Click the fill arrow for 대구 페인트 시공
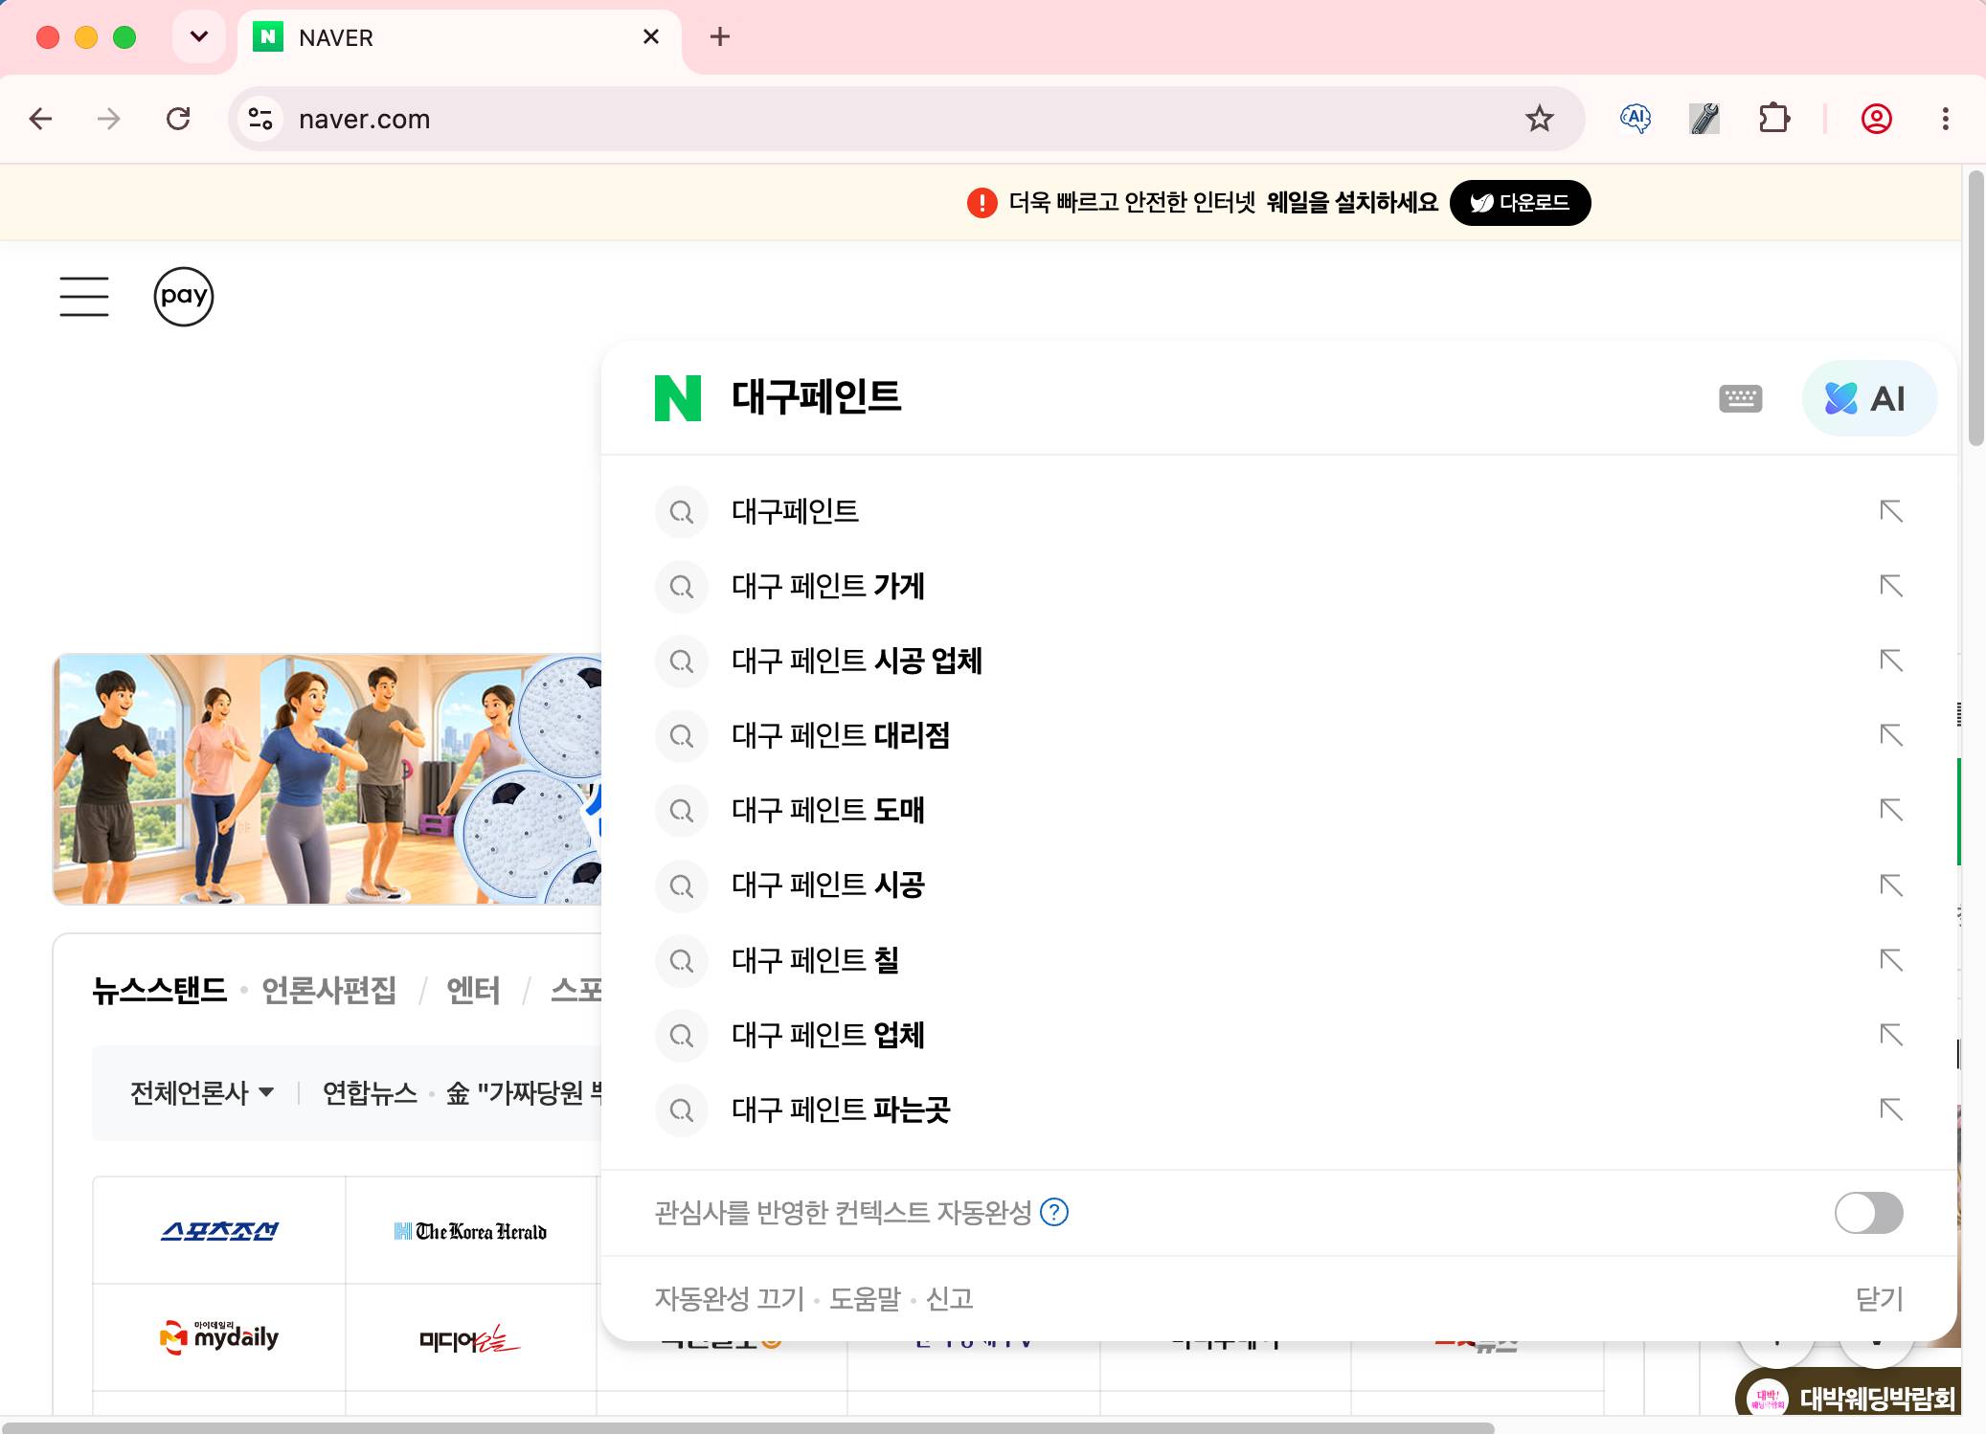 [x=1890, y=885]
